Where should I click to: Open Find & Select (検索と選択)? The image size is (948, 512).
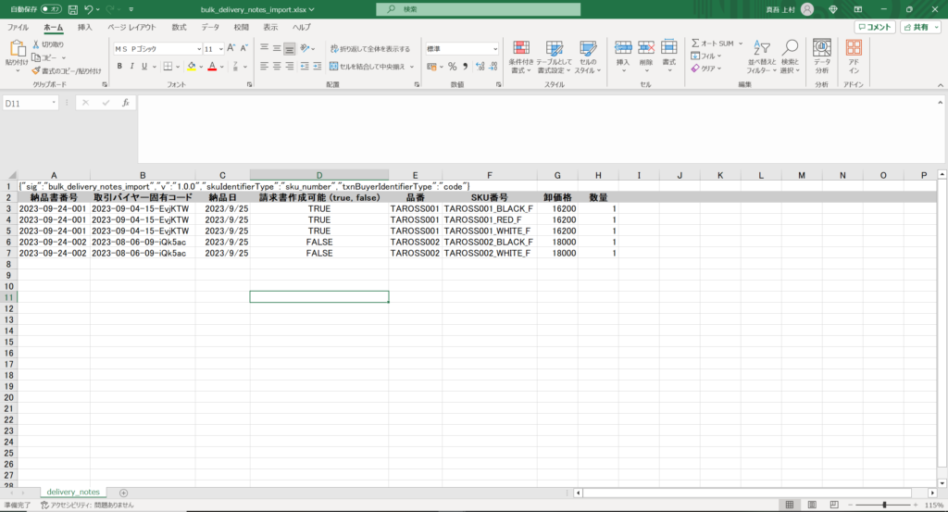coord(790,57)
